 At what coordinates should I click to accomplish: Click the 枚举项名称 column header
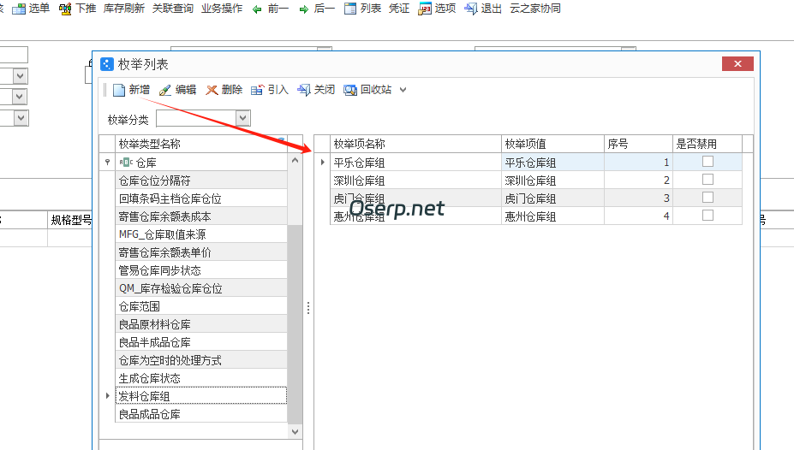click(415, 144)
